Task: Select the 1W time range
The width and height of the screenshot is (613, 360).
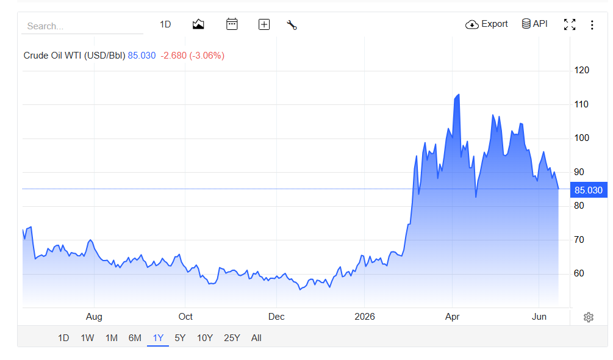Action: pyautogui.click(x=87, y=337)
